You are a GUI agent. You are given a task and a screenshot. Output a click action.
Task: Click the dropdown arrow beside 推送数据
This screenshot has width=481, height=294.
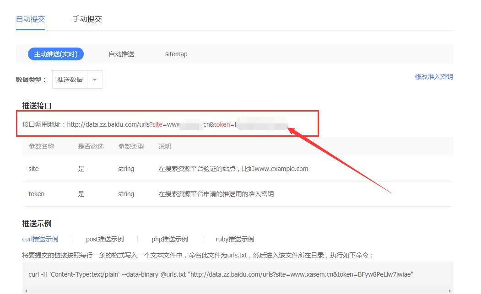click(x=95, y=80)
